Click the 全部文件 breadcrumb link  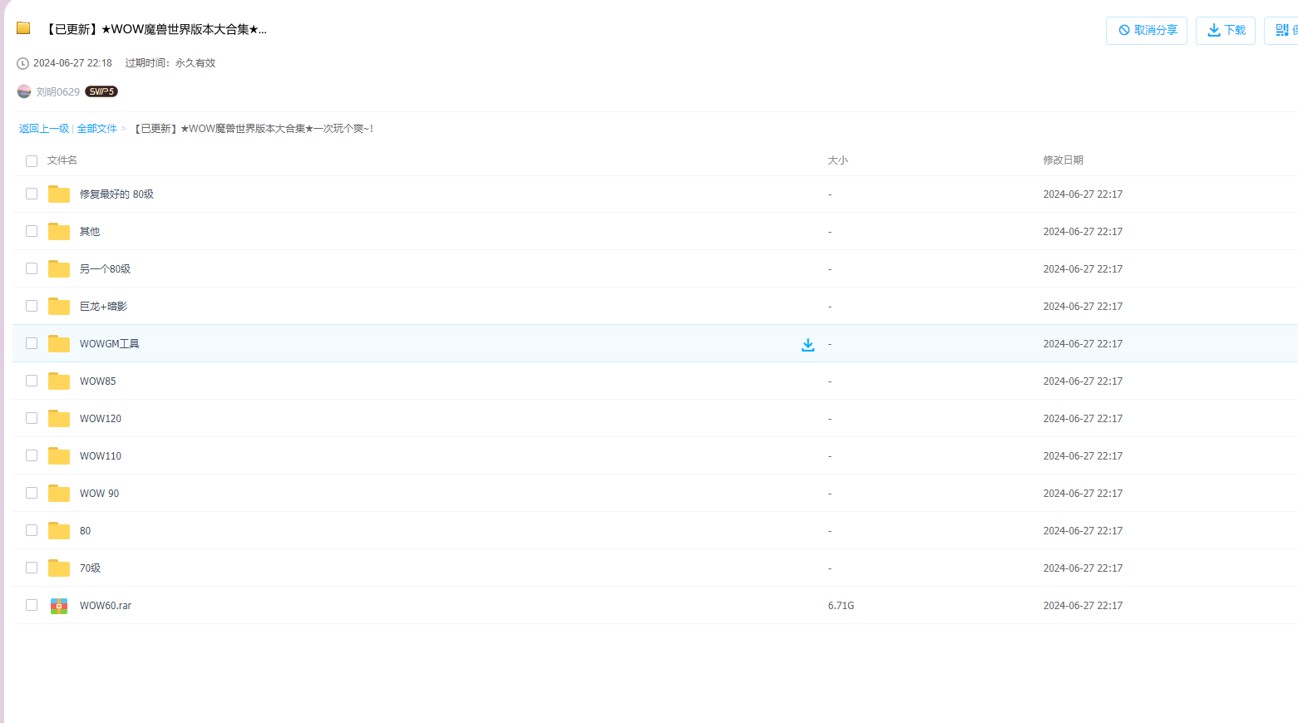click(97, 129)
